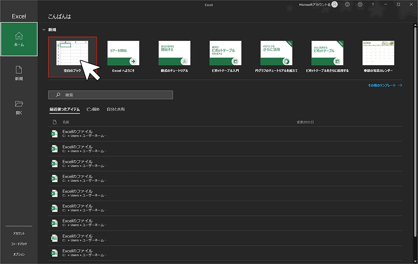Click the 検索 search field
The width and height of the screenshot is (418, 264).
[x=110, y=95]
